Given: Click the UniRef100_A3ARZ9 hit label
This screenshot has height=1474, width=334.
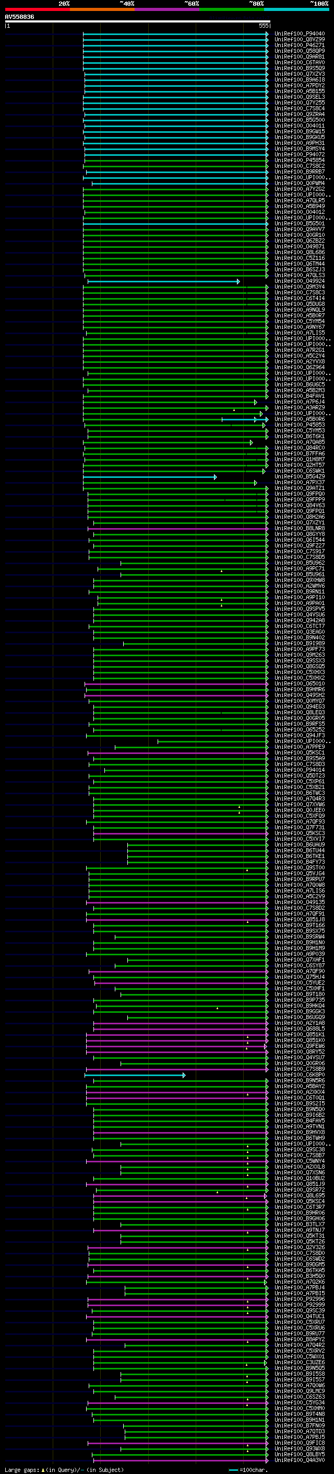Looking at the screenshot, I should click(x=300, y=407).
